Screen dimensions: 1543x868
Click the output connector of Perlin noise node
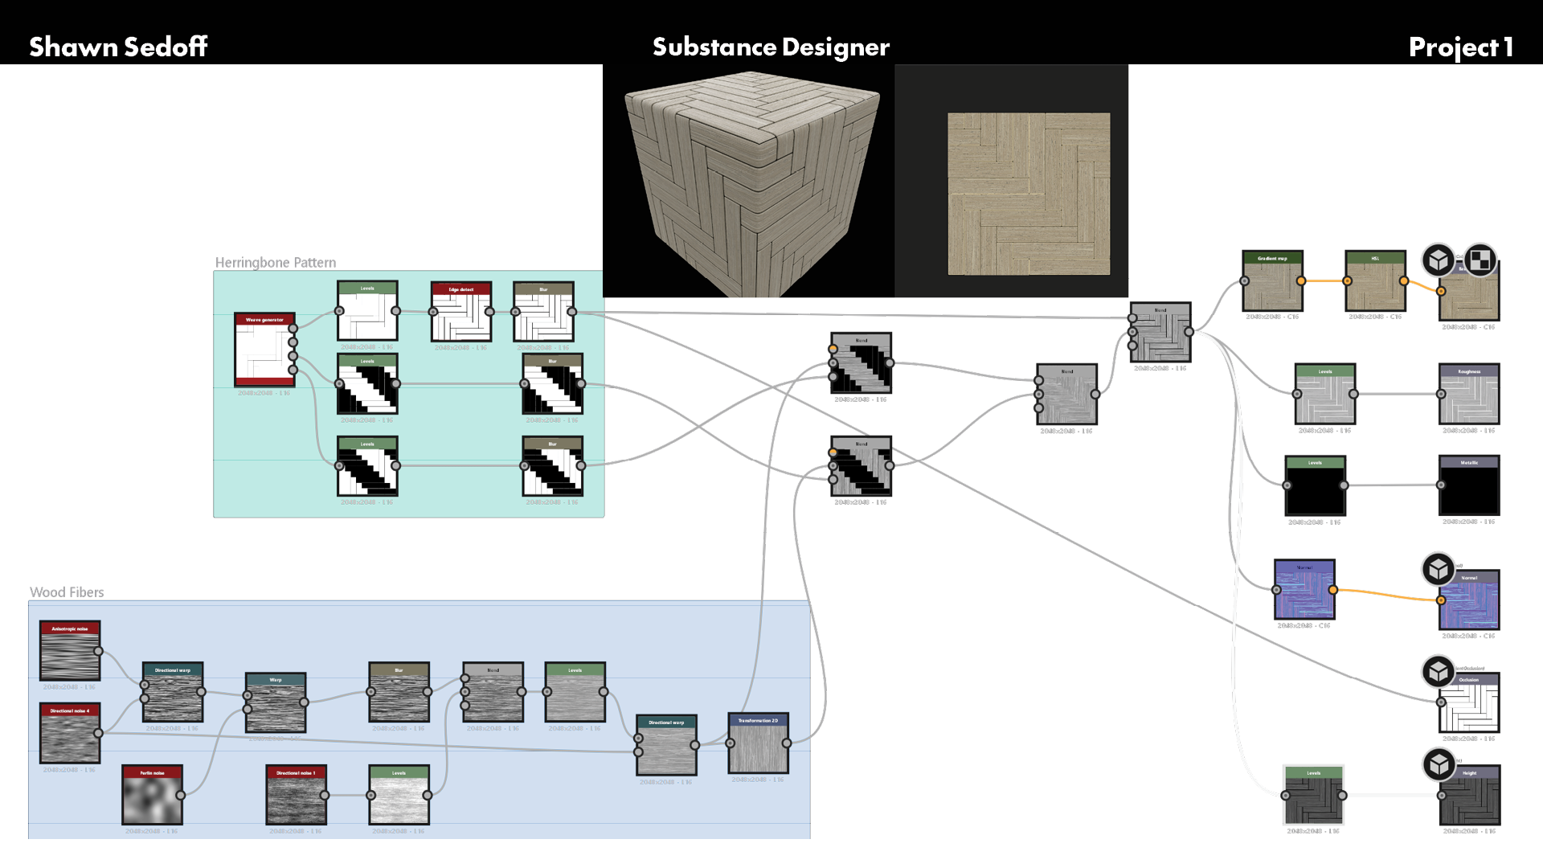[x=181, y=795]
